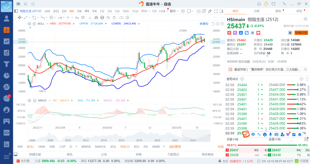Open the screenshot camera tool
The width and height of the screenshot is (310, 164).
click(199, 11)
